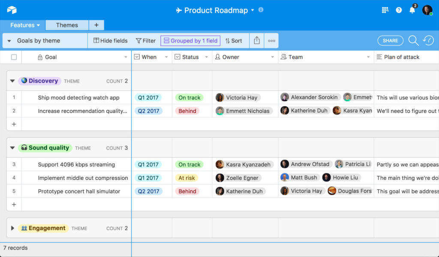Click the revision history clock icon

coord(428,40)
